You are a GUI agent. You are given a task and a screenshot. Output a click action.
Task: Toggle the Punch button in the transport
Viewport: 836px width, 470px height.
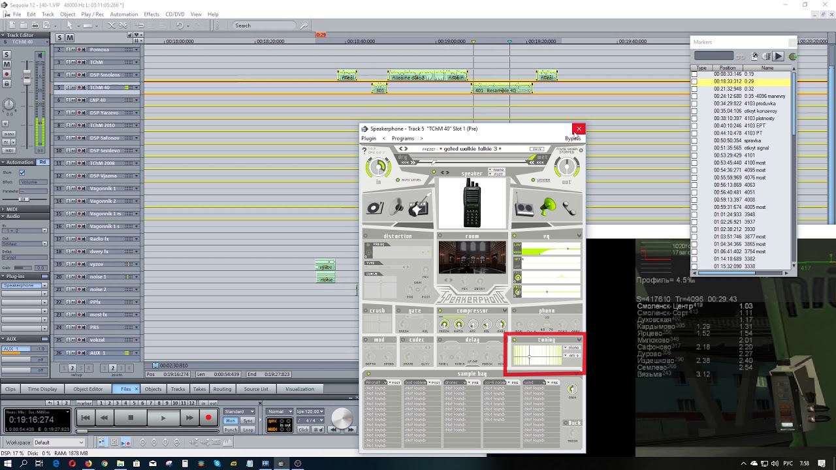point(231,430)
